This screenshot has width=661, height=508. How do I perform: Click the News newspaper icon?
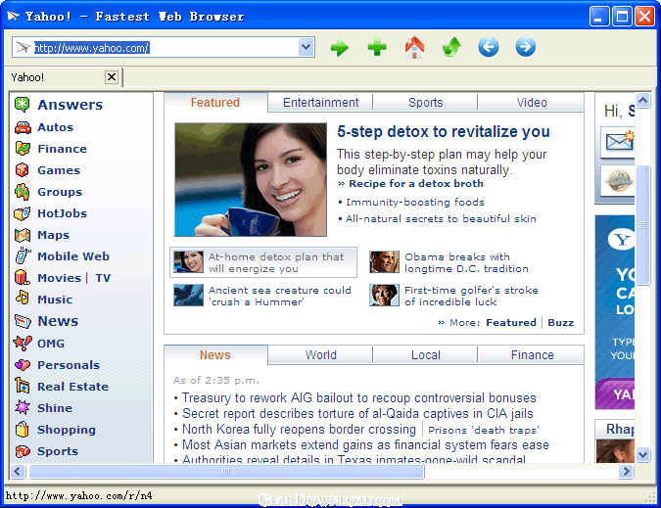pos(23,321)
